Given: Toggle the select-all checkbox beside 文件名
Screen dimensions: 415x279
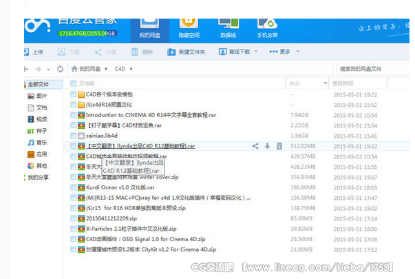Looking at the screenshot, I should 74,83.
